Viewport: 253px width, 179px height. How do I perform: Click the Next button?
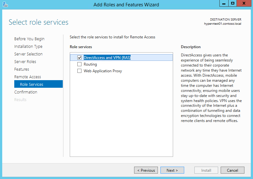pyautogui.click(x=172, y=170)
